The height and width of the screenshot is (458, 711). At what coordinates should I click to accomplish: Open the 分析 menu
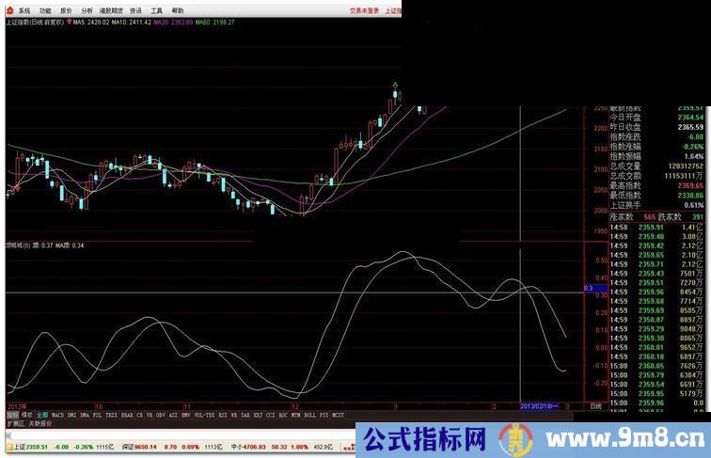[87, 10]
